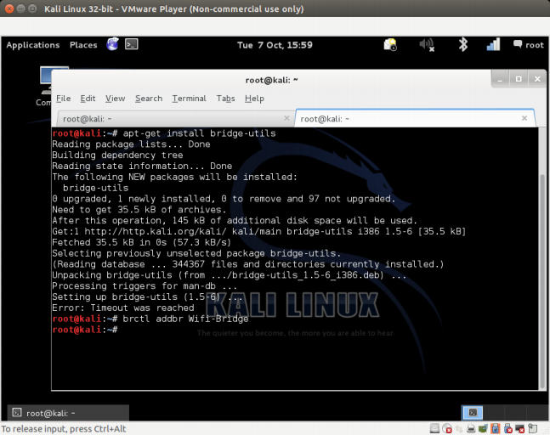Screen dimensions: 550x435
Task: Open Bluetooth indicator in top panel
Action: [x=463, y=45]
